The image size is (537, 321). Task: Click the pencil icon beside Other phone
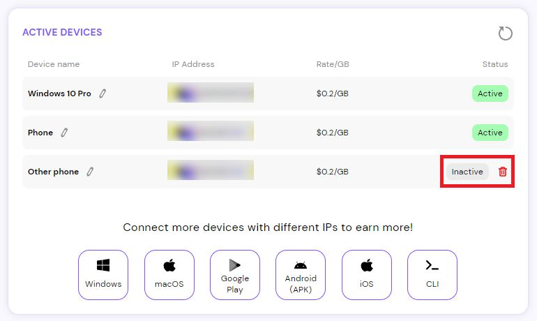pos(90,172)
